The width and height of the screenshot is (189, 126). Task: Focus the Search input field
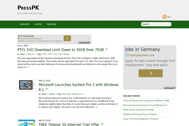pos(156,24)
